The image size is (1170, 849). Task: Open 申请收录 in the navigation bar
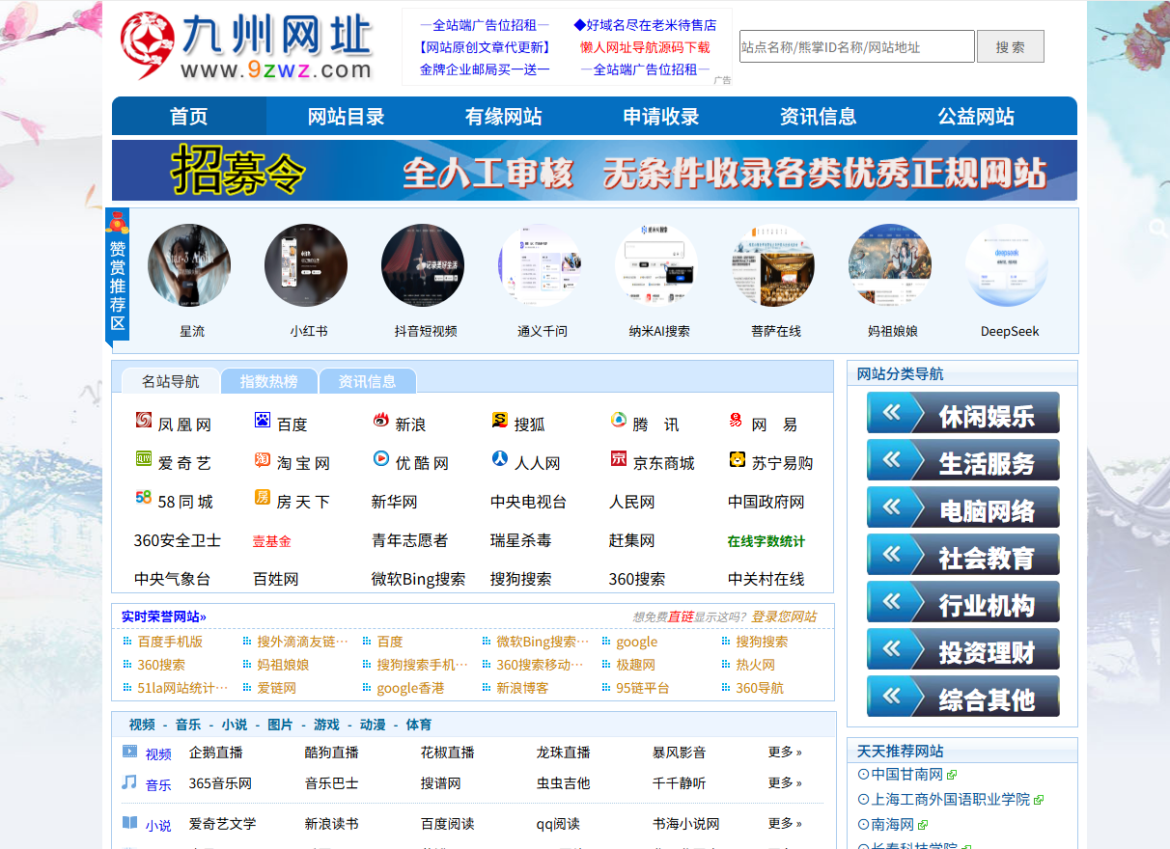(661, 117)
